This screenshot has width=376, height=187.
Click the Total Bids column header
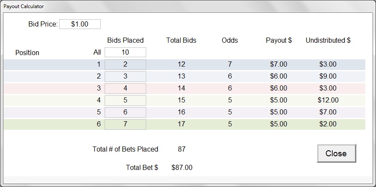(x=181, y=40)
